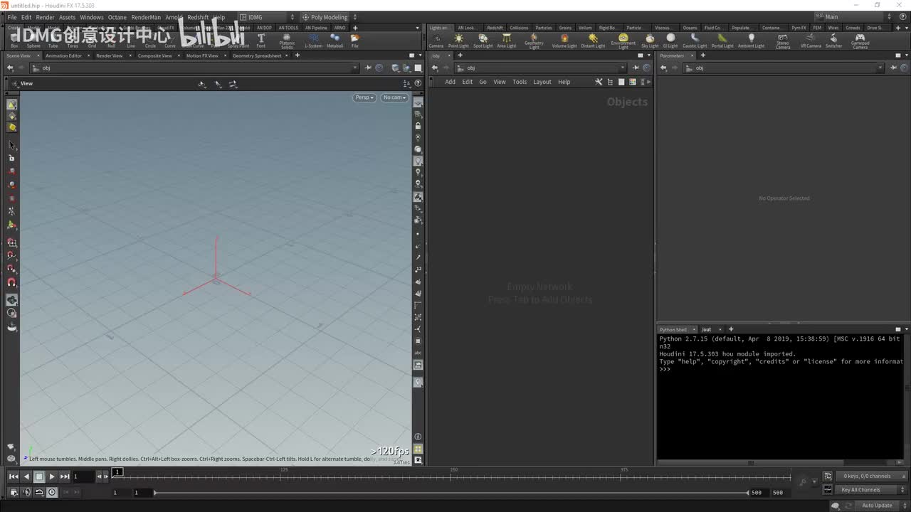
Task: Add a Metaball from the shelf
Action: pyautogui.click(x=335, y=41)
